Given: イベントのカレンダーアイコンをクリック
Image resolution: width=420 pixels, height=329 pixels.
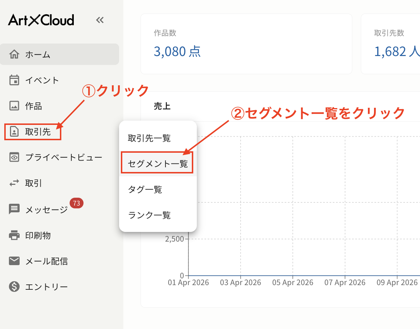Looking at the screenshot, I should pos(14,80).
